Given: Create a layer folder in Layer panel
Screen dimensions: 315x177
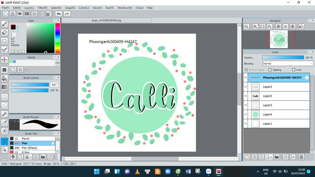Looking at the screenshot, I should tap(277, 157).
